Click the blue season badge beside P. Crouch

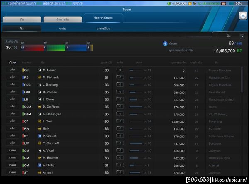click(x=39, y=136)
